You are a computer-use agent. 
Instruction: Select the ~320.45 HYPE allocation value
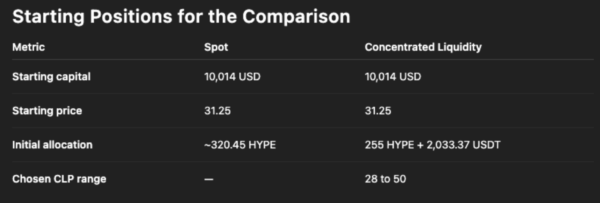coord(240,145)
